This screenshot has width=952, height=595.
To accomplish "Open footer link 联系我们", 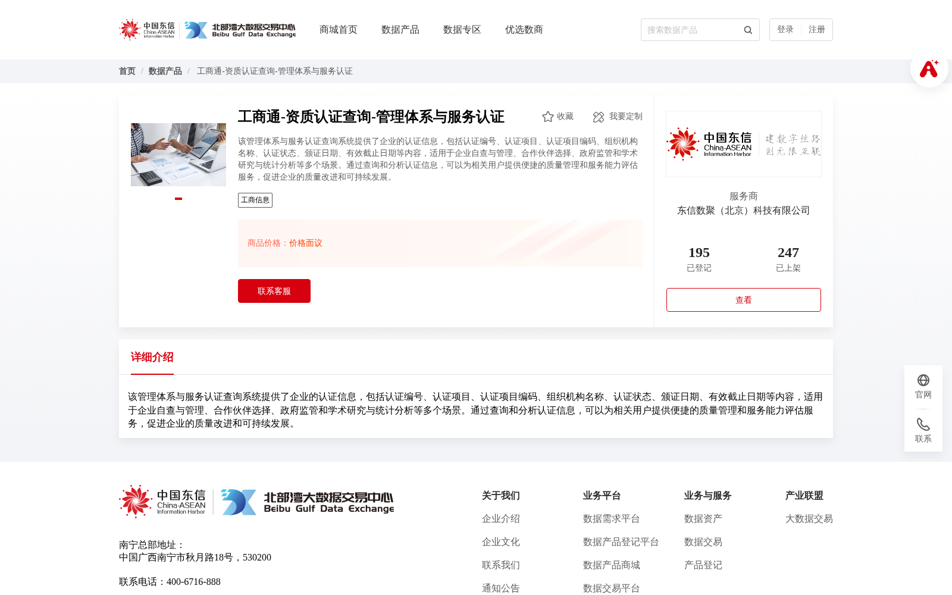I will pos(501,565).
